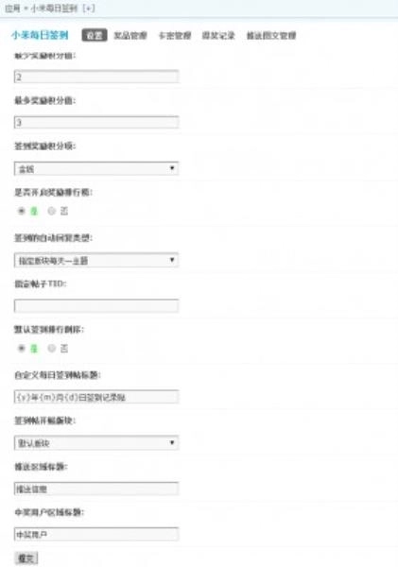Select 是 for enabling reward ranking list
Viewport: 398px width, 567px height.
point(22,211)
